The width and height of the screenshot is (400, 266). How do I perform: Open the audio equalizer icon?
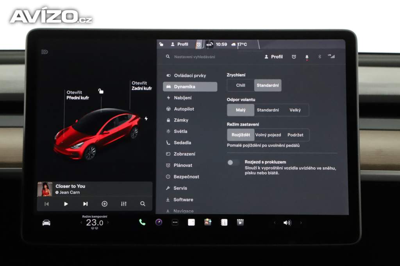[124, 204]
